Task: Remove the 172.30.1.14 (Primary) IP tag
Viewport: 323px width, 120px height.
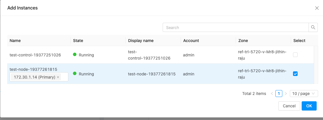Action: (x=58, y=77)
